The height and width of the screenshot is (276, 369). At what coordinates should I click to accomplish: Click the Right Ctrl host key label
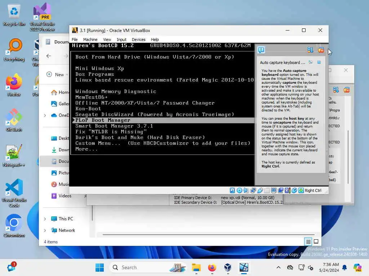313,190
